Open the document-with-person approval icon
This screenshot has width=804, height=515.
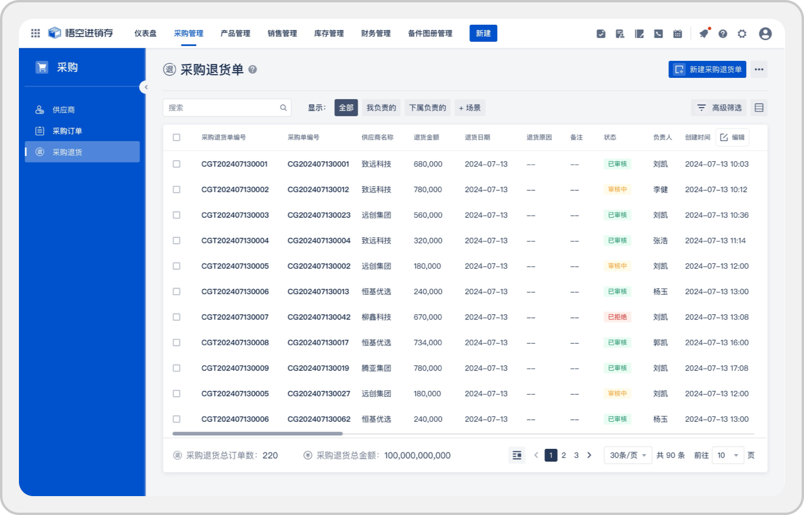(620, 34)
